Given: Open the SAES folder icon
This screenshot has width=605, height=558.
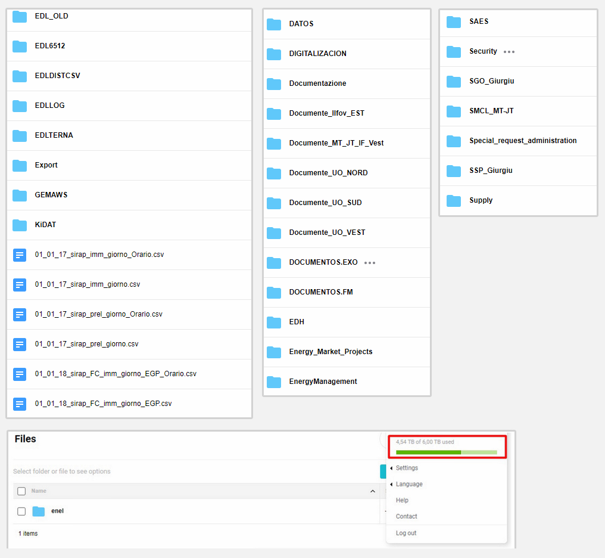Looking at the screenshot, I should pyautogui.click(x=454, y=22).
